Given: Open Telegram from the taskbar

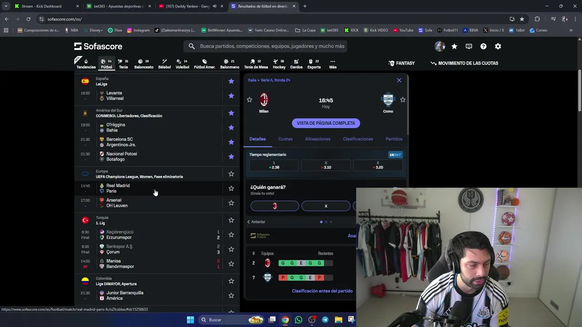Looking at the screenshot, I should point(325,320).
